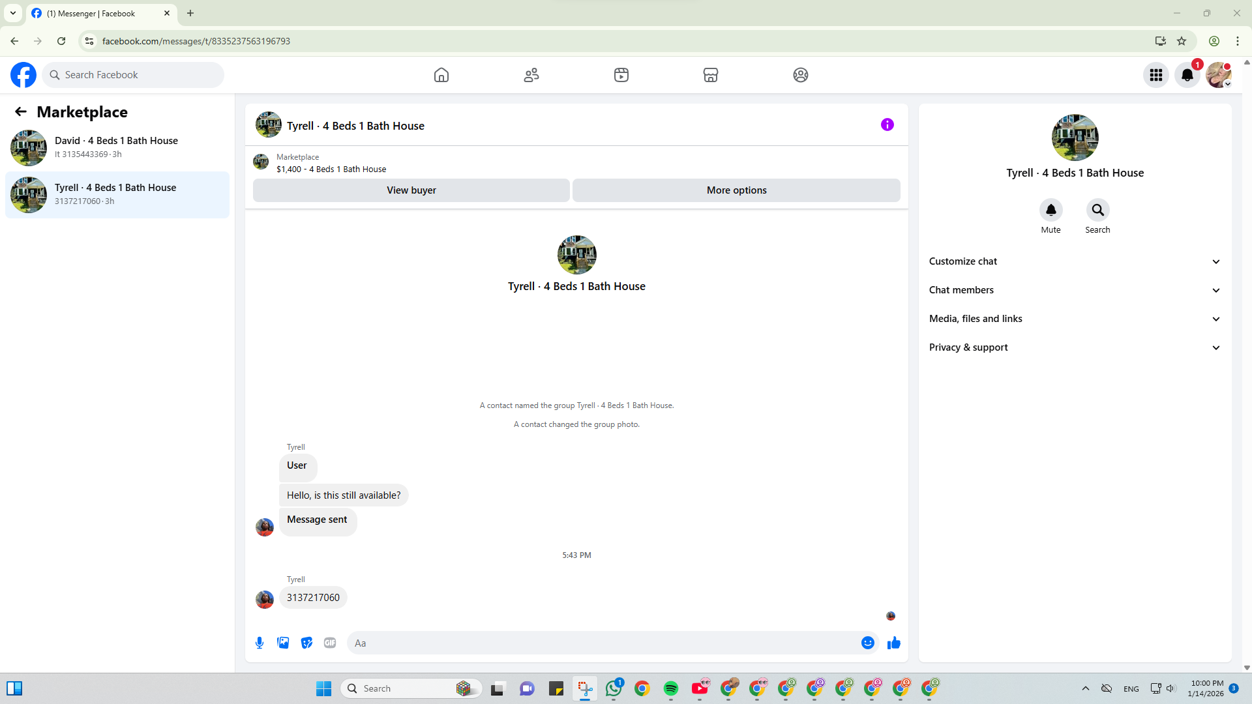Image resolution: width=1252 pixels, height=704 pixels.
Task: Open the Facebook notifications bell
Action: coord(1187,75)
